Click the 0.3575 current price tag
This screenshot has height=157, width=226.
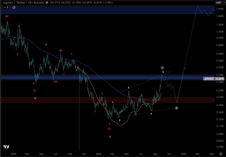(x=220, y=79)
